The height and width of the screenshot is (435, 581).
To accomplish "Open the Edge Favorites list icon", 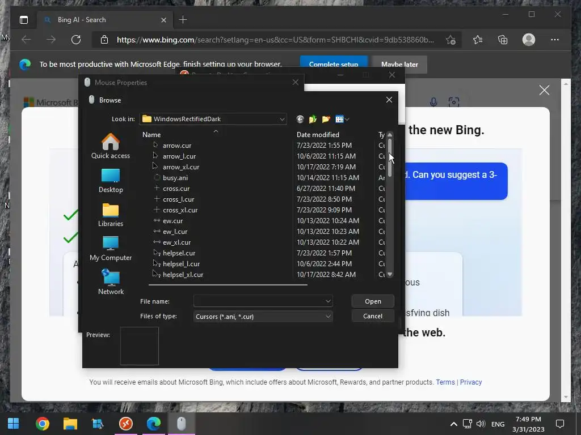I will 478,40.
